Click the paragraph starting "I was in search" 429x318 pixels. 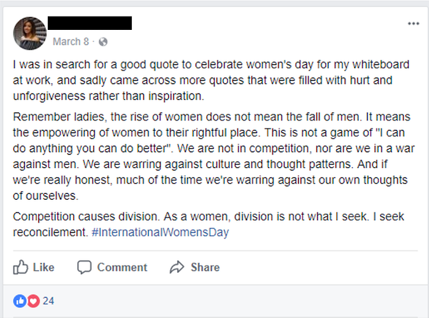pos(211,80)
